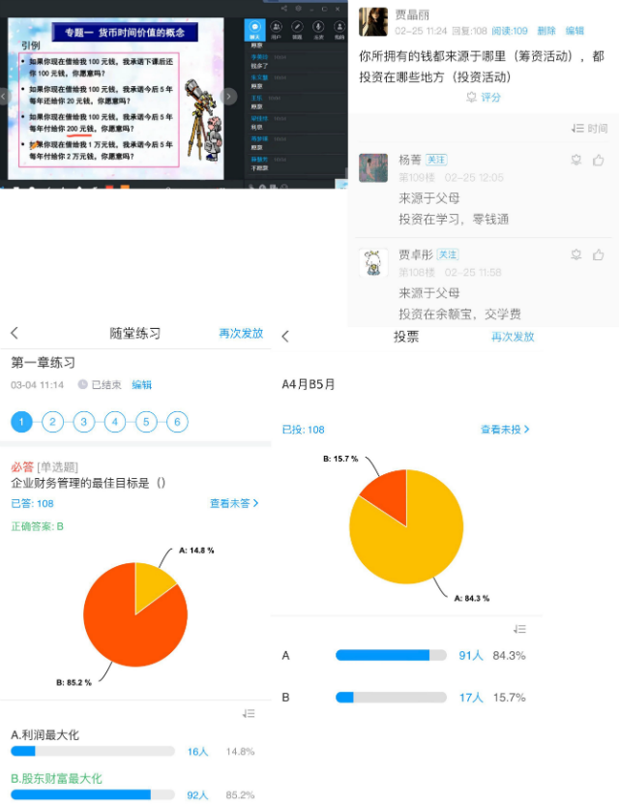Click A.利润最大化 progress bar

point(93,752)
